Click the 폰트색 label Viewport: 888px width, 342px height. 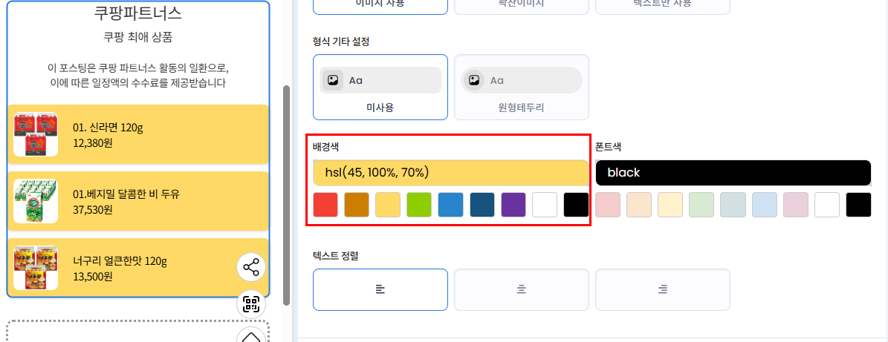pos(609,147)
